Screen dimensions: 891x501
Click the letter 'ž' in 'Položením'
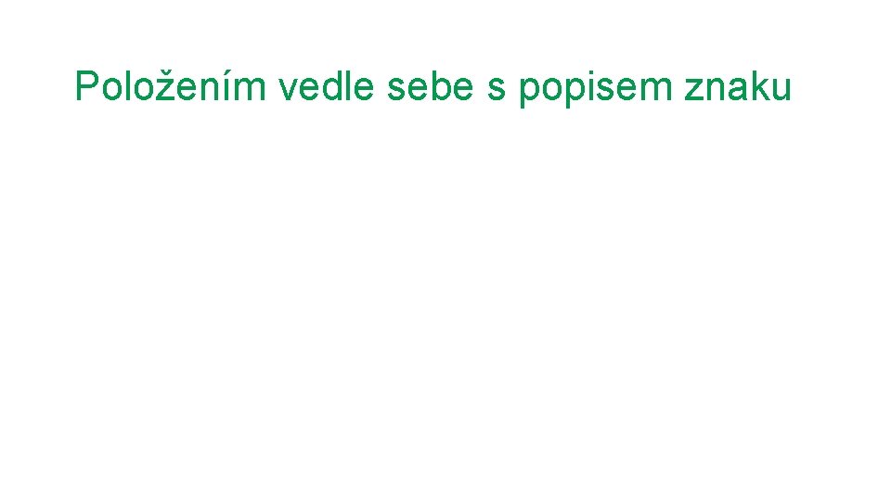(163, 85)
